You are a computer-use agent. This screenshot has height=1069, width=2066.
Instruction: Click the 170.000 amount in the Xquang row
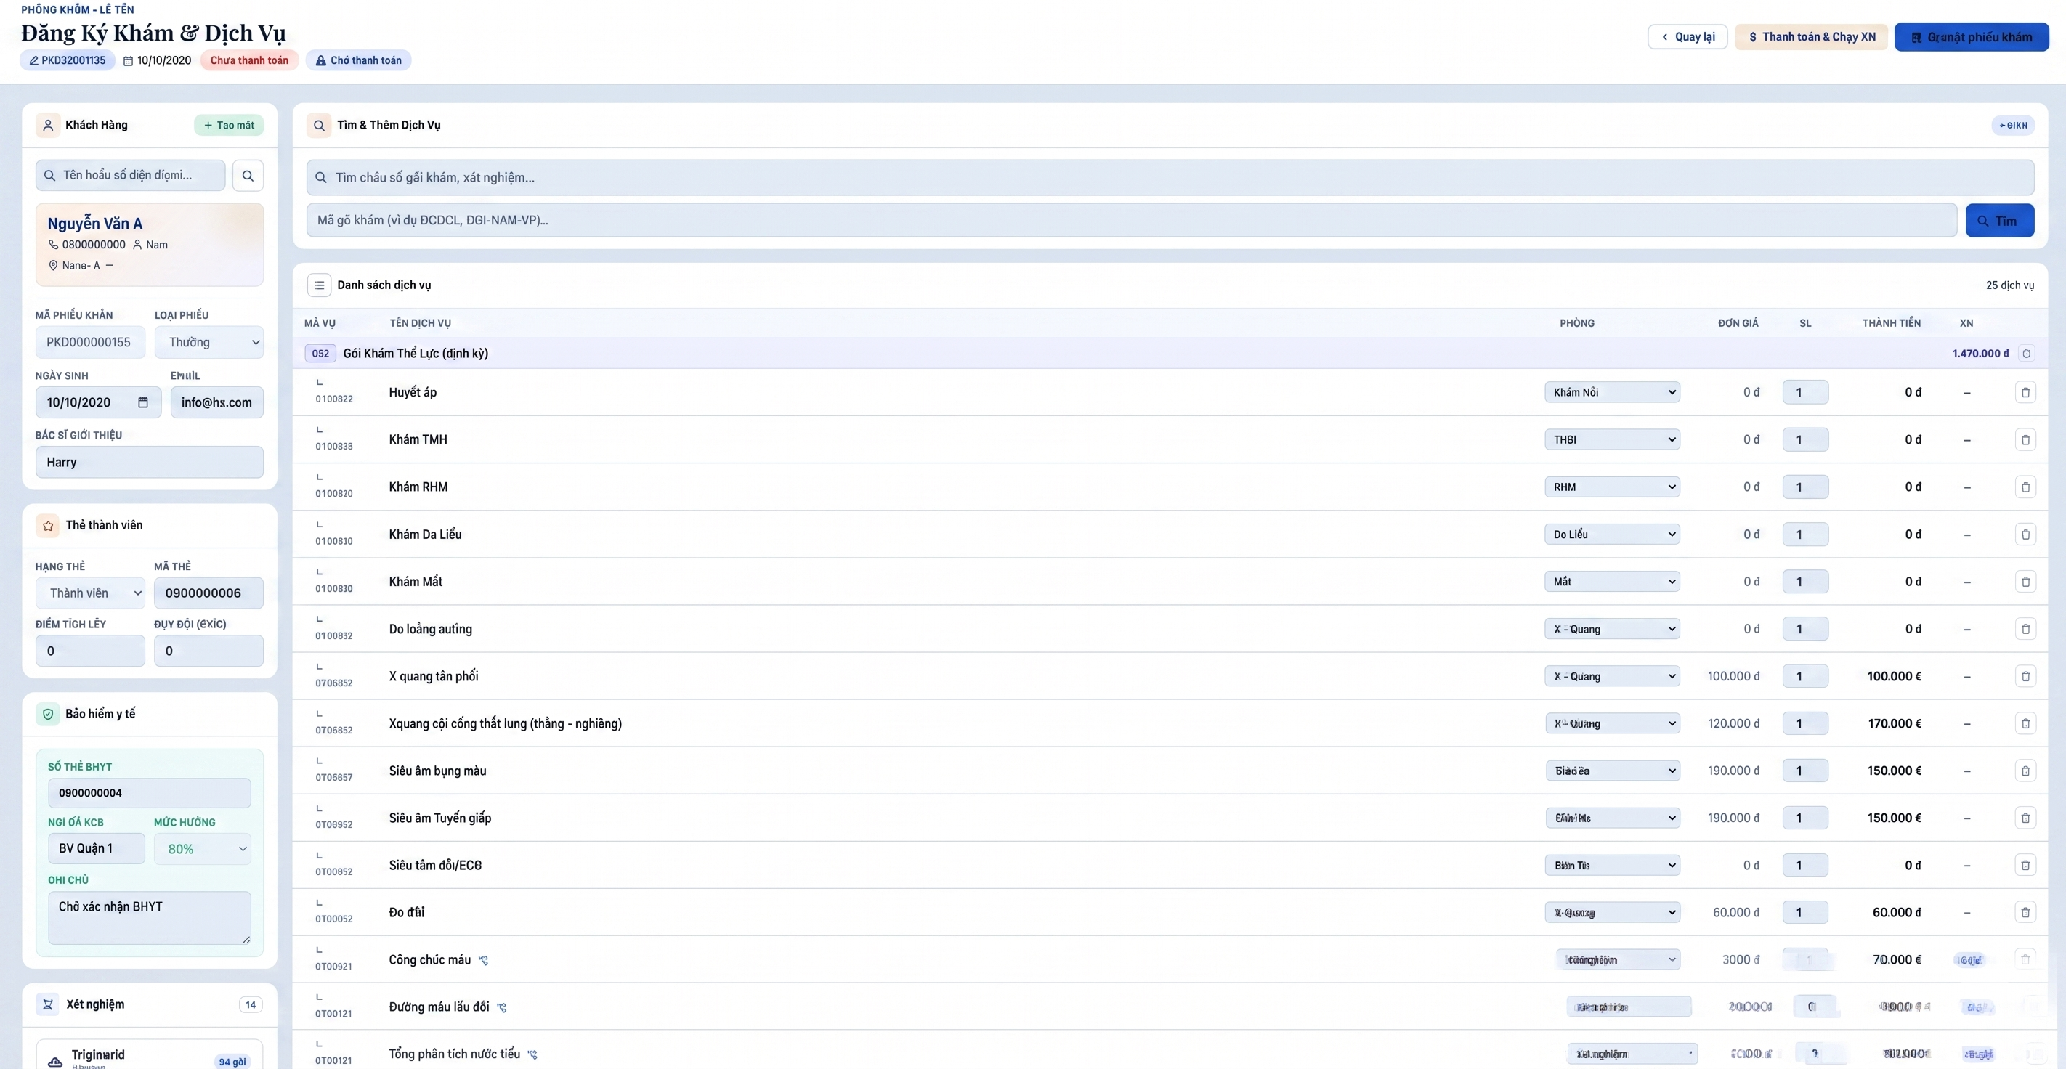pyautogui.click(x=1895, y=723)
